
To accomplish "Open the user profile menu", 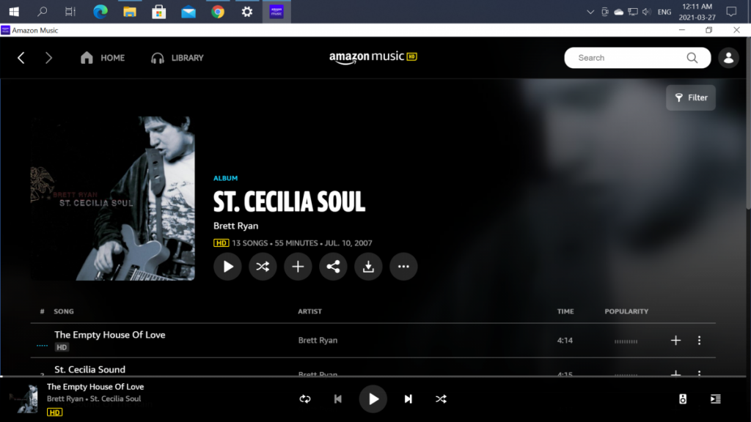I will point(728,58).
